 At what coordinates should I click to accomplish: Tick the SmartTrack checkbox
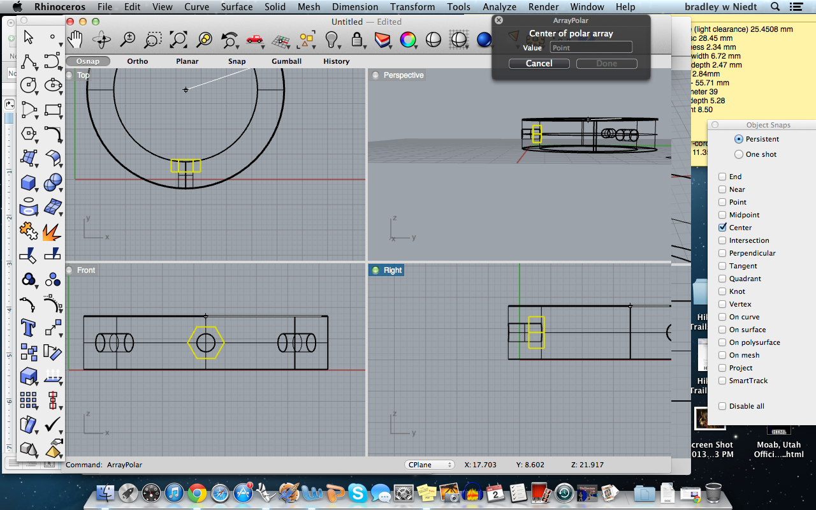pyautogui.click(x=722, y=381)
